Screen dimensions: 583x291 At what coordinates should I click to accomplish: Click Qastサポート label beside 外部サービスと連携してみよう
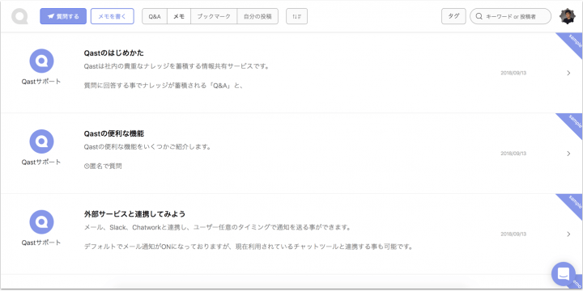[41, 242]
